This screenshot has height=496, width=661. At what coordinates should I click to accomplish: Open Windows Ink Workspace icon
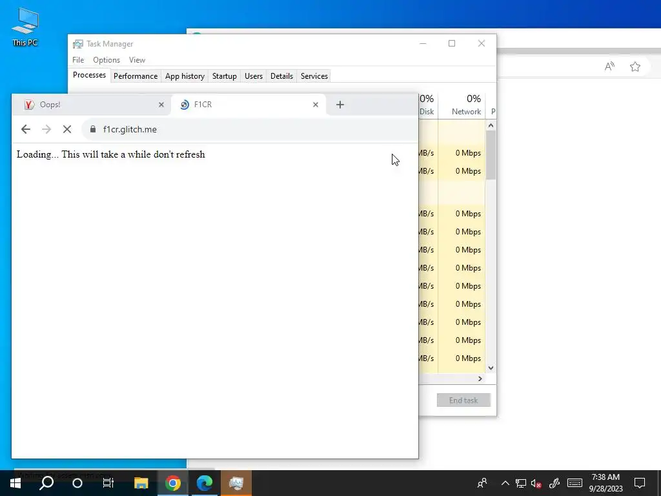[x=554, y=483]
